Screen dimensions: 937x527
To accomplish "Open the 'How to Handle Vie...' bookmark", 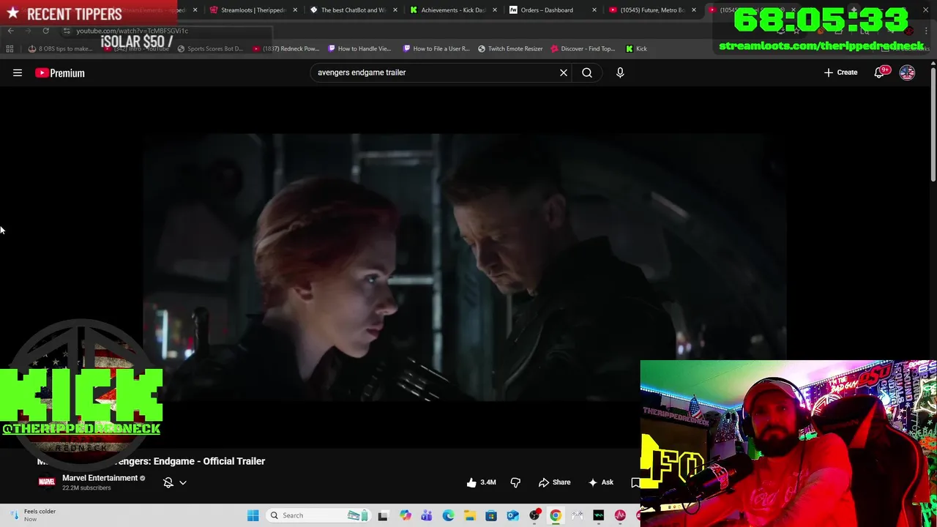I will [359, 48].
